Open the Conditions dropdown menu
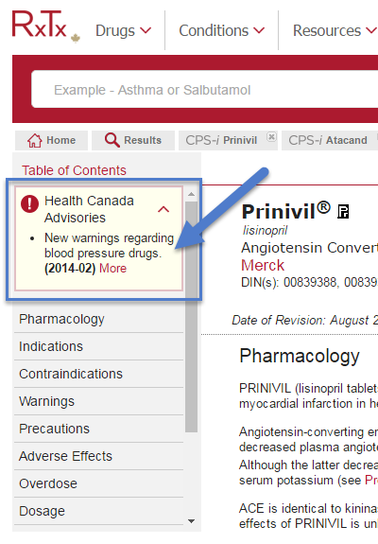This screenshot has width=378, height=544. click(222, 30)
